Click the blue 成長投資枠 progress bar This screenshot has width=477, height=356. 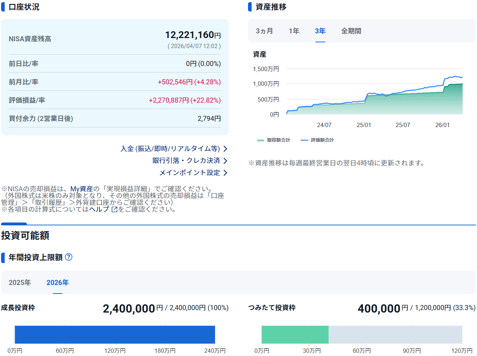[x=115, y=335]
